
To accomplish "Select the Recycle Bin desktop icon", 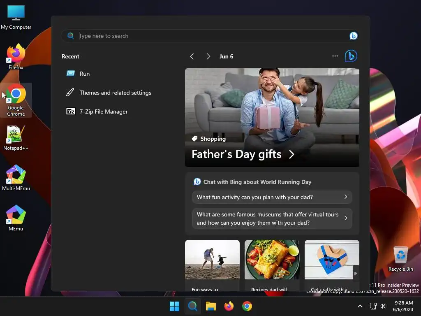I will tap(400, 259).
